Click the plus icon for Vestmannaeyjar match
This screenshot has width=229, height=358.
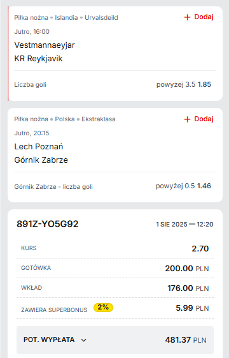click(187, 17)
